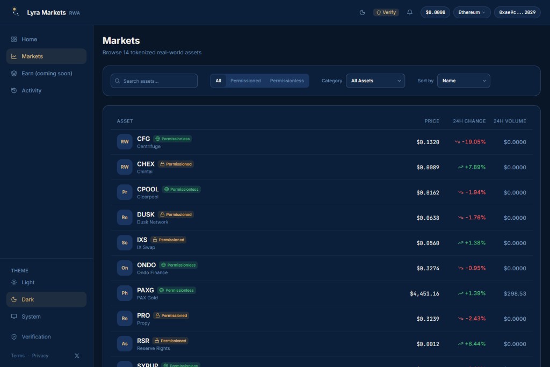550x367 pixels.
Task: Open the Centrifuge asset name
Action: coord(149,147)
